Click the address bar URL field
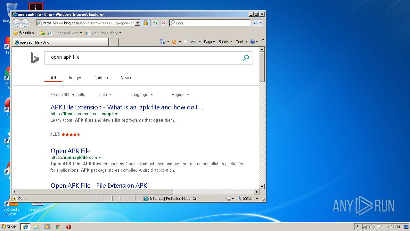Image resolution: width=410 pixels, height=231 pixels. coord(86,23)
